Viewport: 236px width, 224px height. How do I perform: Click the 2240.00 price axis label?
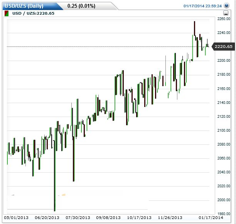click(224, 33)
